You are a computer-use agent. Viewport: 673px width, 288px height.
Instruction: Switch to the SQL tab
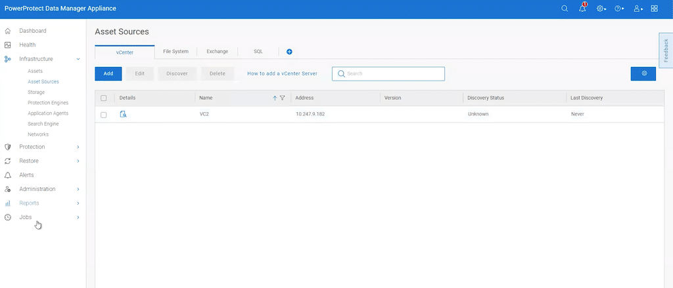[x=258, y=51]
